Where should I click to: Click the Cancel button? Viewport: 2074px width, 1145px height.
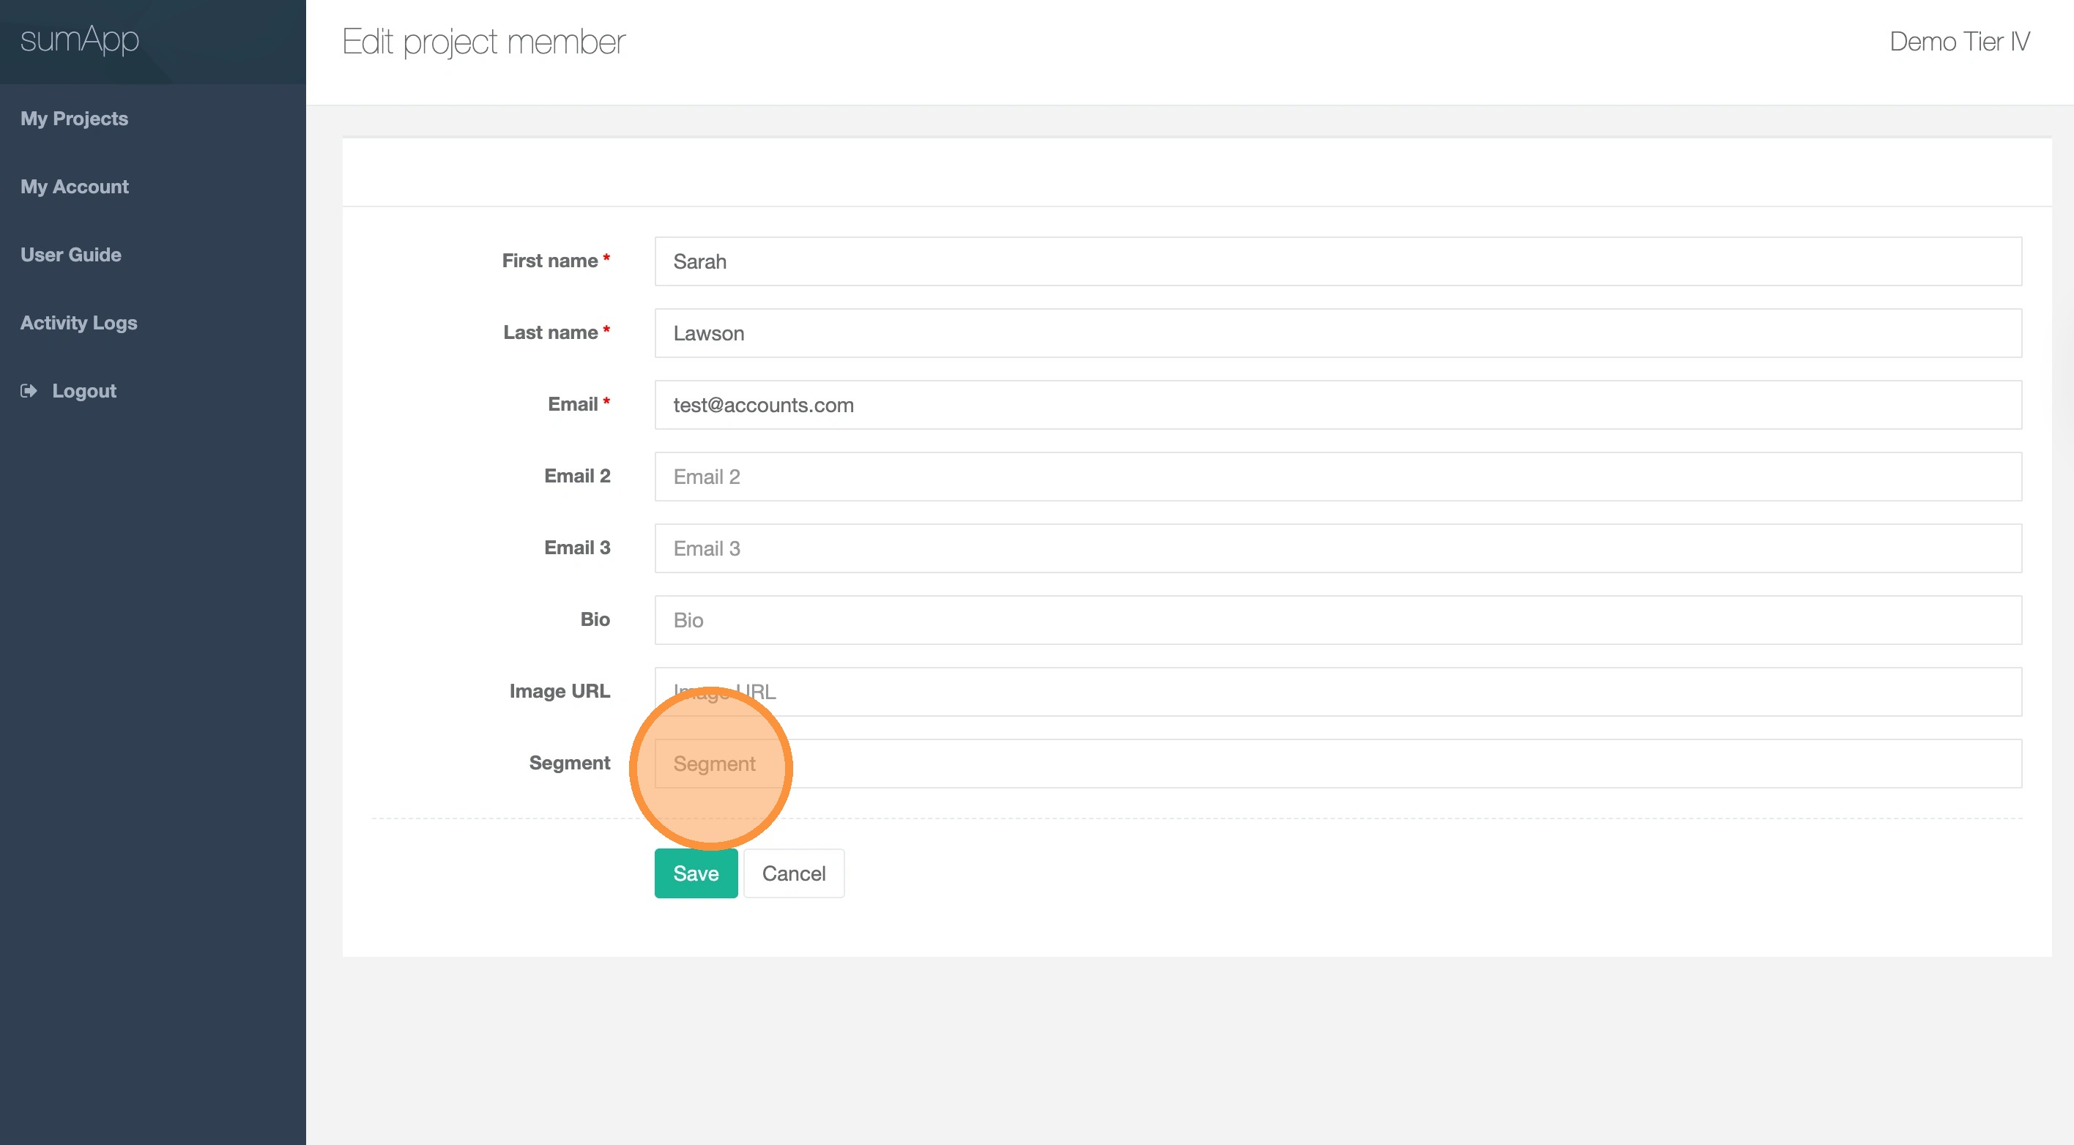point(793,873)
